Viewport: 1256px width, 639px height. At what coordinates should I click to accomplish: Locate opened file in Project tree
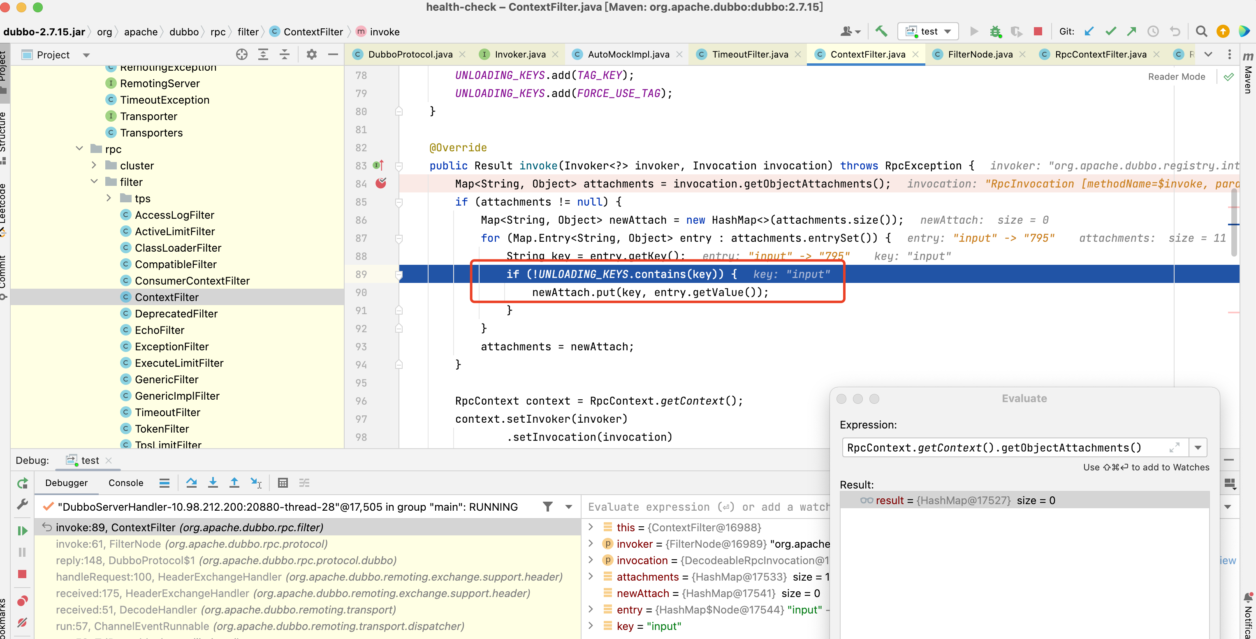click(x=242, y=55)
